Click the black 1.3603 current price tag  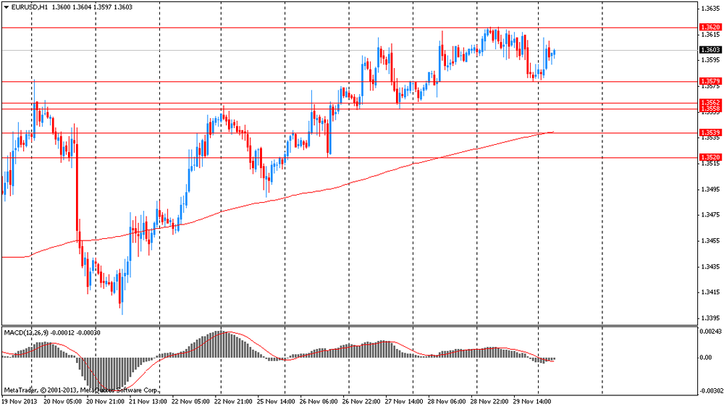click(711, 50)
